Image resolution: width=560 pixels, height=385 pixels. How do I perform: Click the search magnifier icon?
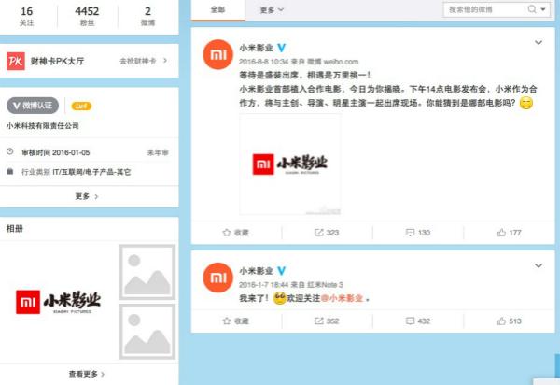pos(532,9)
